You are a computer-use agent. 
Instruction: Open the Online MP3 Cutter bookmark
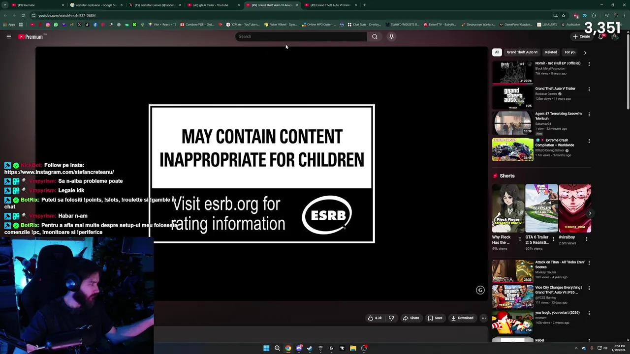(x=318, y=25)
